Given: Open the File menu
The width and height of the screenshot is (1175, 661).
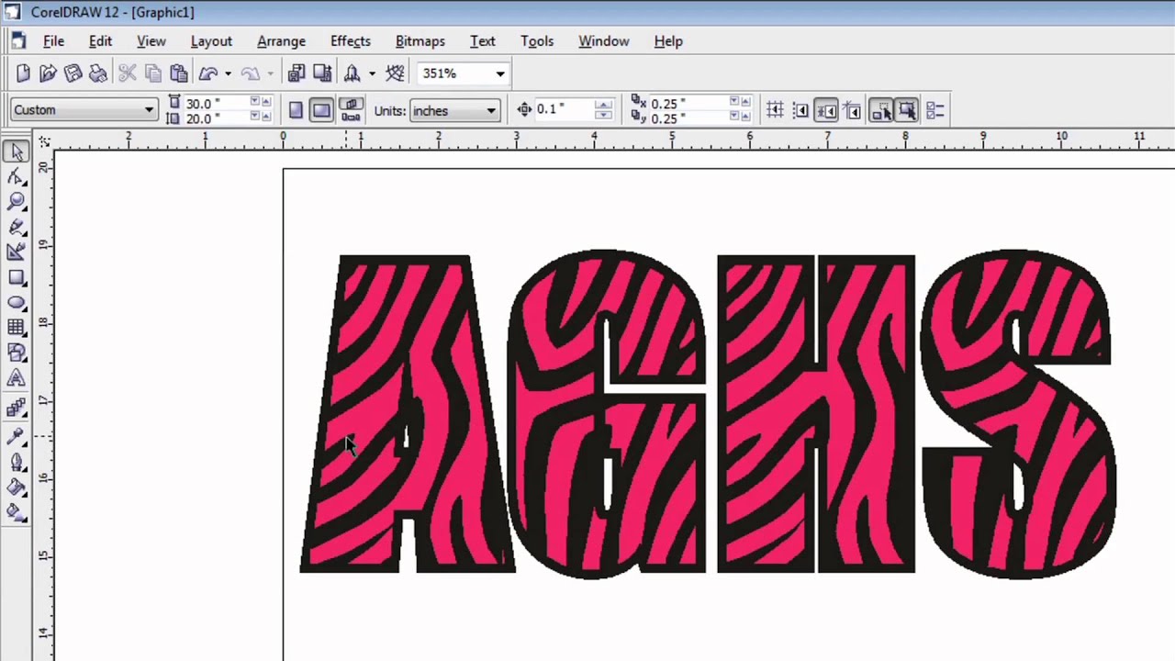Looking at the screenshot, I should (x=53, y=41).
